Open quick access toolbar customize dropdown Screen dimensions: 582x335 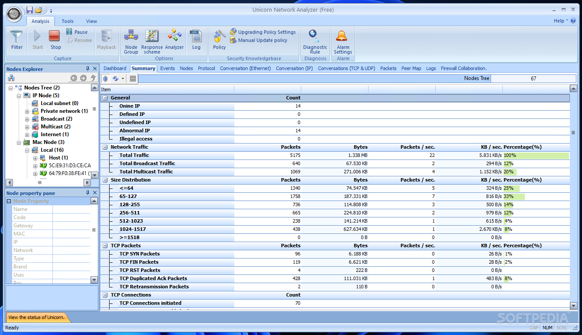tap(51, 10)
